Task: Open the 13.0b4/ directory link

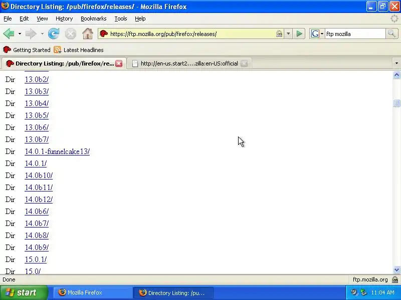Action: tap(37, 103)
